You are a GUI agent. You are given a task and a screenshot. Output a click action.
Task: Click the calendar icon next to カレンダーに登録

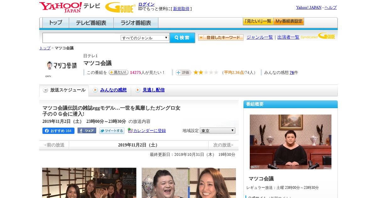(x=130, y=130)
